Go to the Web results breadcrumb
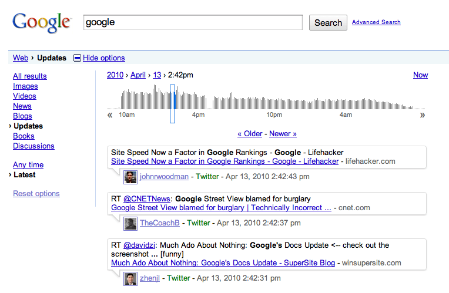This screenshot has height=293, width=449. (21, 58)
